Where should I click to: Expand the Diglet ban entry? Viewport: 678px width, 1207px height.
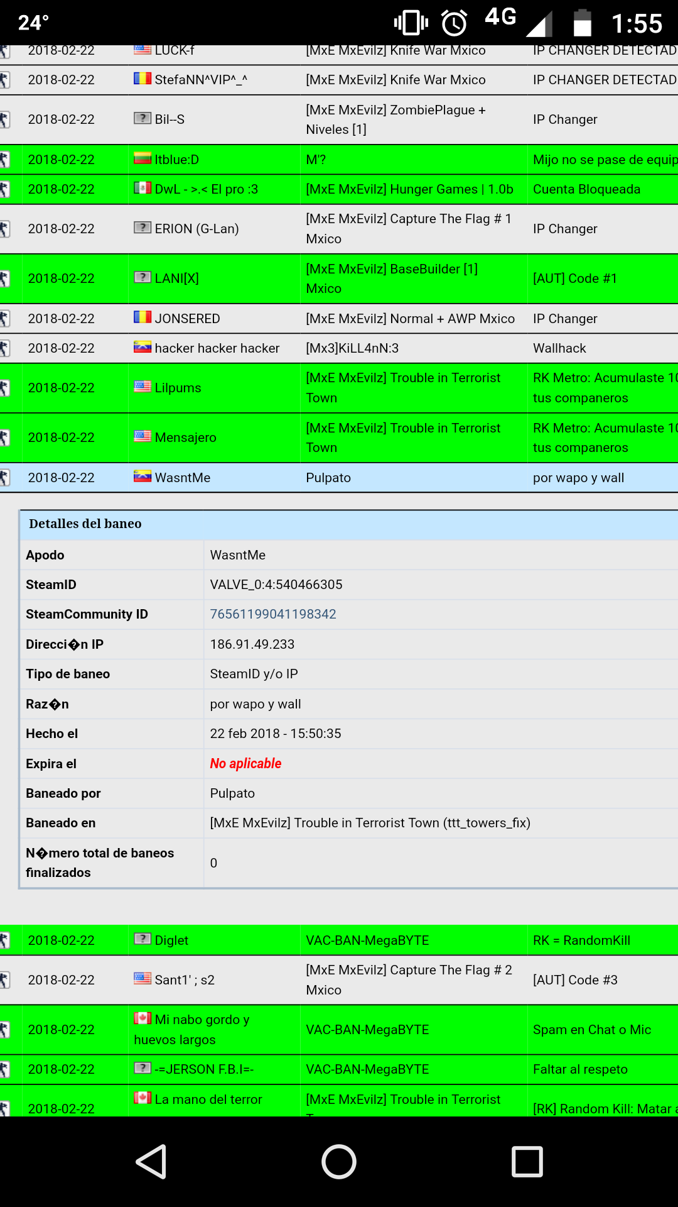coord(339,940)
